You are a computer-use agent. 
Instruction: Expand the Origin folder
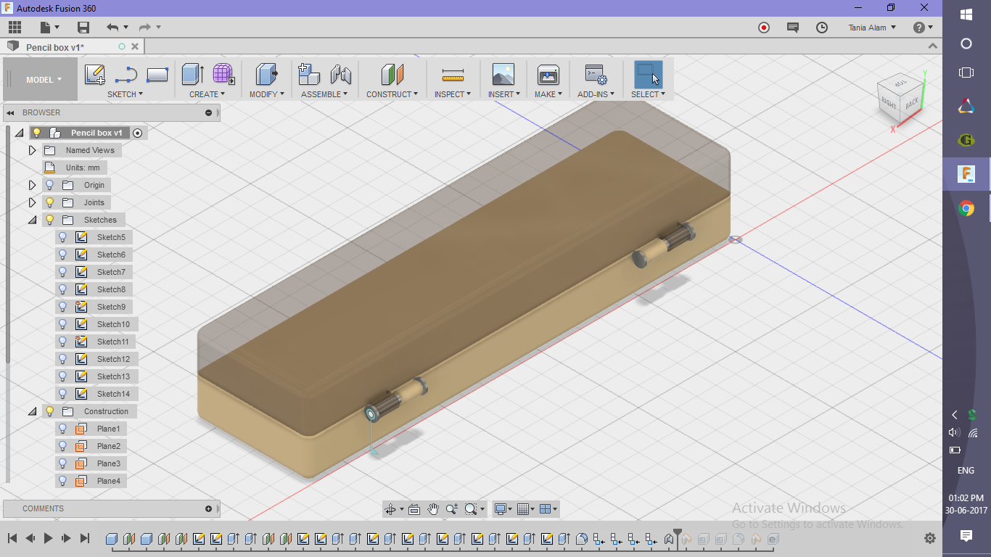[32, 185]
